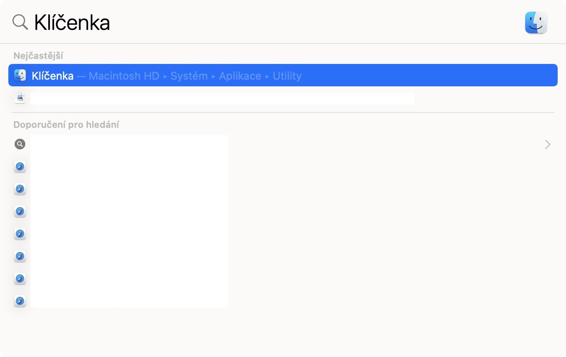
Task: Click the Aplikace path segment
Action: point(240,76)
